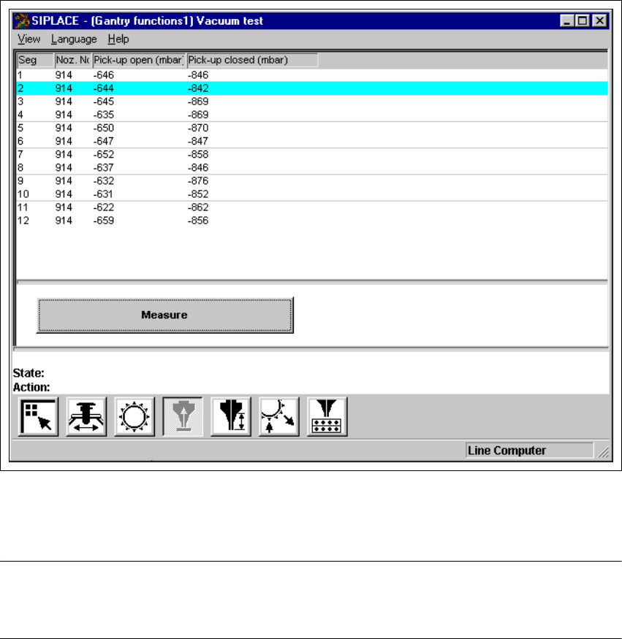This screenshot has width=622, height=639.
Task: Click pick-up closed value -876
Action: (198, 181)
